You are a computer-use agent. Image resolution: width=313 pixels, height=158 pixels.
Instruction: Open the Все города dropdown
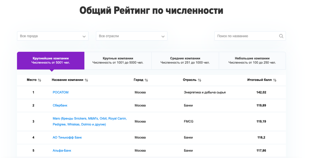(x=53, y=36)
